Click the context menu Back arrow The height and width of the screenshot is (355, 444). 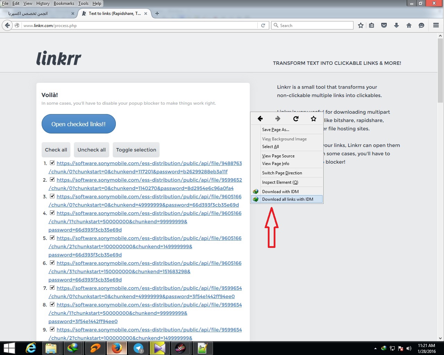tap(260, 119)
